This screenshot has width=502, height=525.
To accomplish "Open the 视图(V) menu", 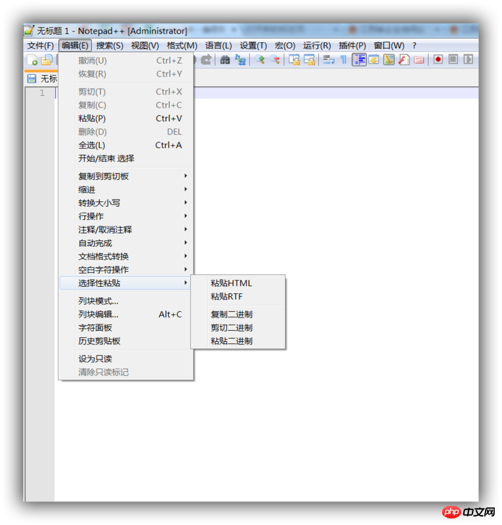I will 145,45.
